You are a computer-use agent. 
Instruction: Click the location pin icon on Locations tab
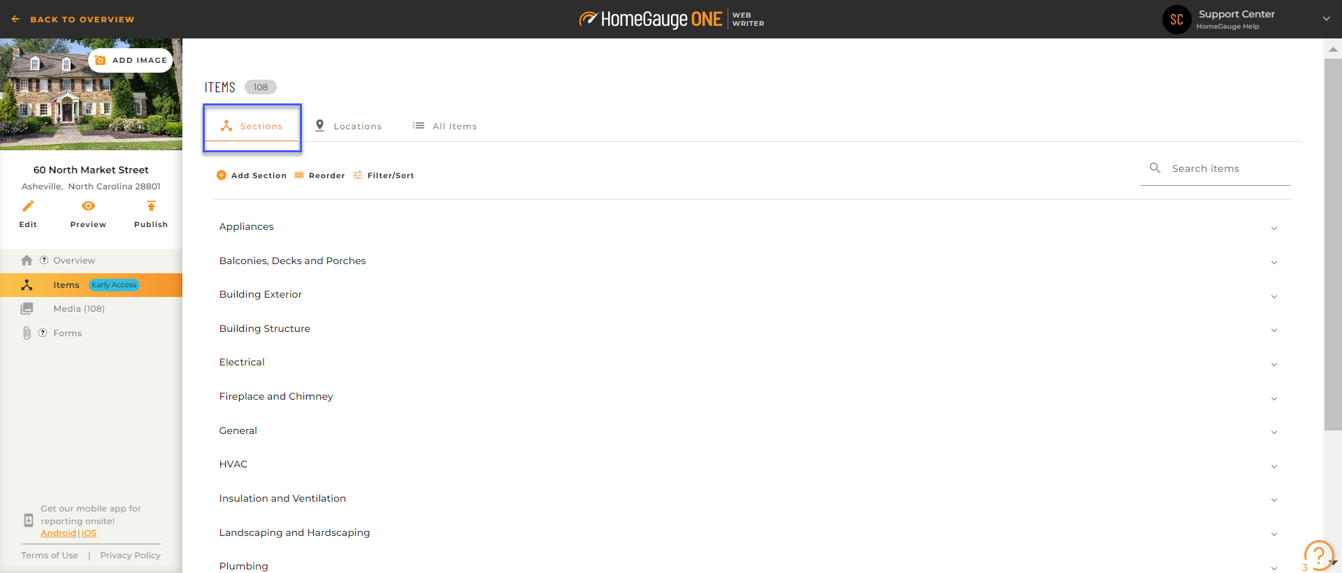[319, 126]
